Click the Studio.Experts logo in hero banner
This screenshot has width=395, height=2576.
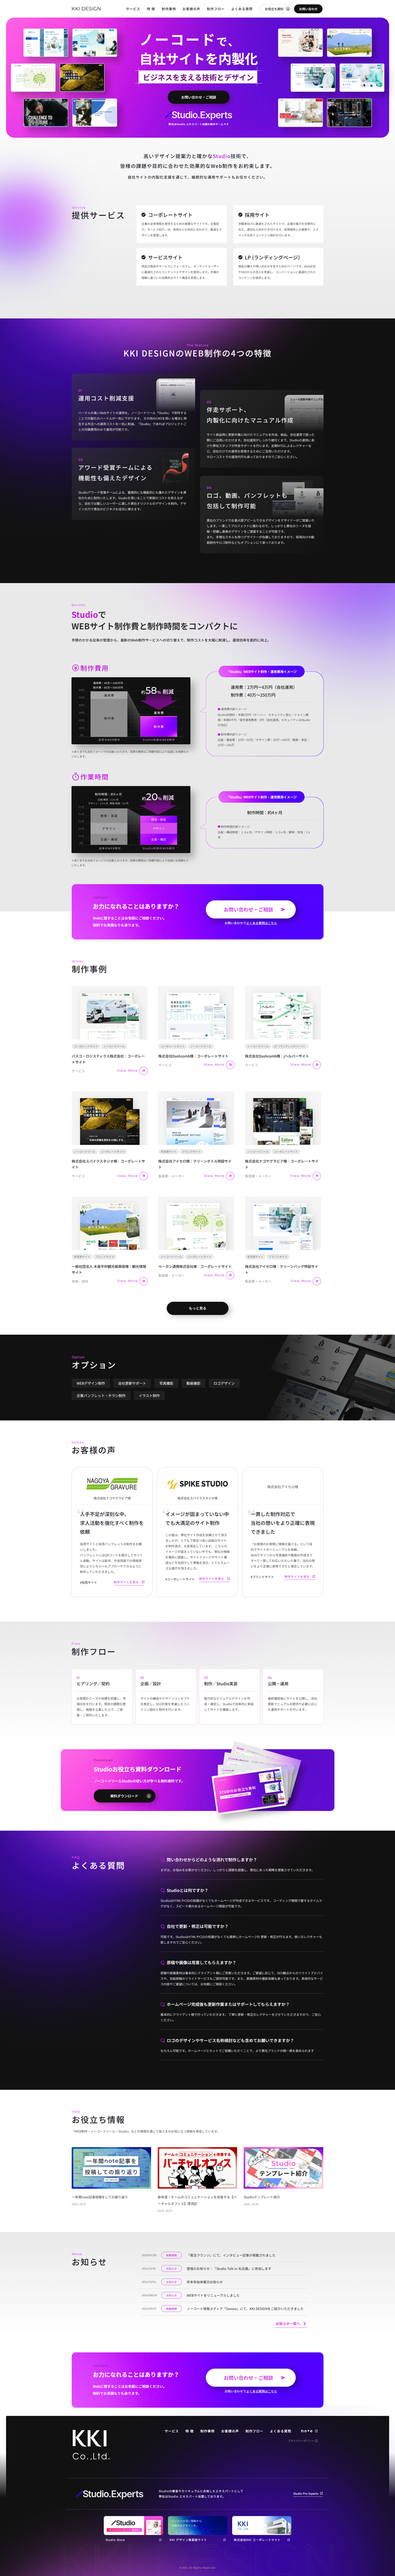(198, 115)
